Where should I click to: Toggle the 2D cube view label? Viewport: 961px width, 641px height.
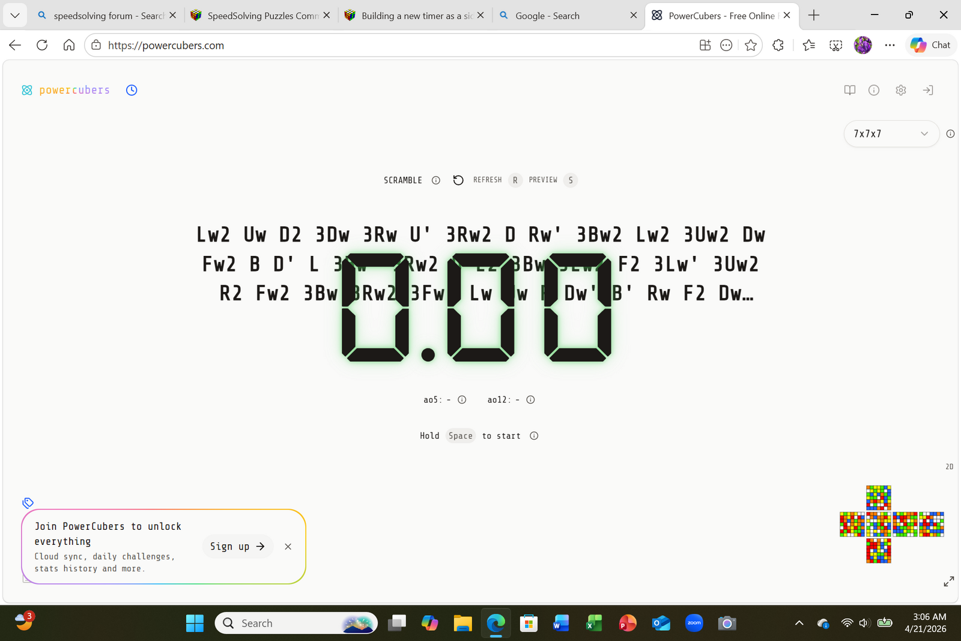[x=950, y=467]
